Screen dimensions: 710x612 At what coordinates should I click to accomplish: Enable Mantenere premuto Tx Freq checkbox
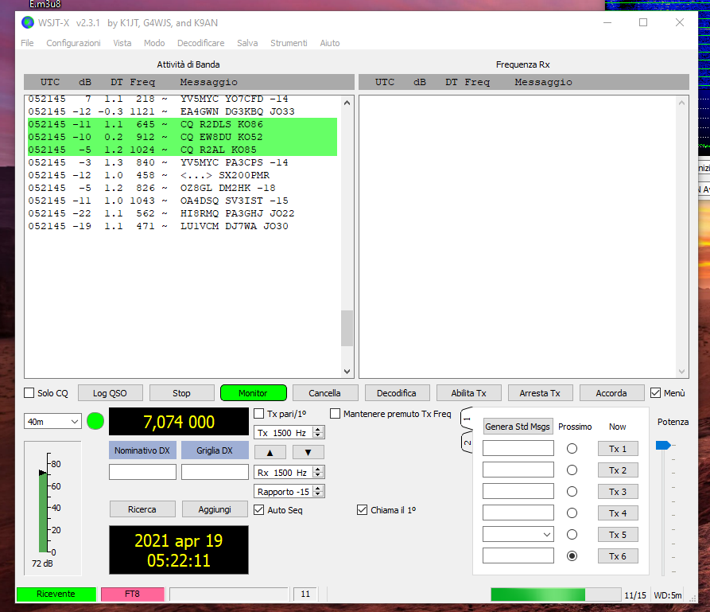pyautogui.click(x=335, y=414)
